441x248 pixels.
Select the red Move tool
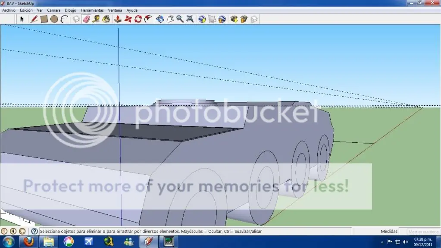click(128, 19)
